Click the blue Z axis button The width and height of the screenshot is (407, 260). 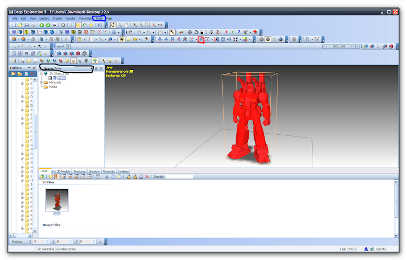point(239,32)
